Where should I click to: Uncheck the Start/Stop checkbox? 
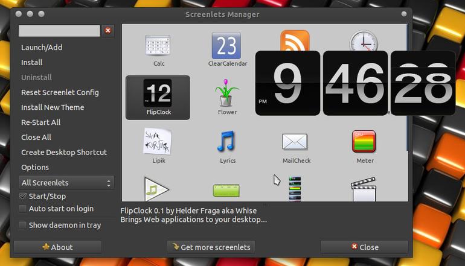pyautogui.click(x=23, y=196)
